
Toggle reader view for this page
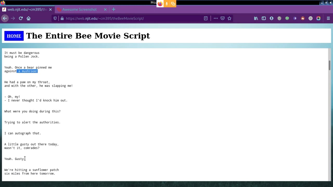click(206, 18)
